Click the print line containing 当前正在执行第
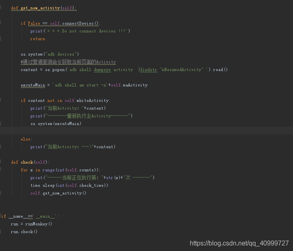The height and width of the screenshot is (251, 293). pyautogui.click(x=92, y=177)
